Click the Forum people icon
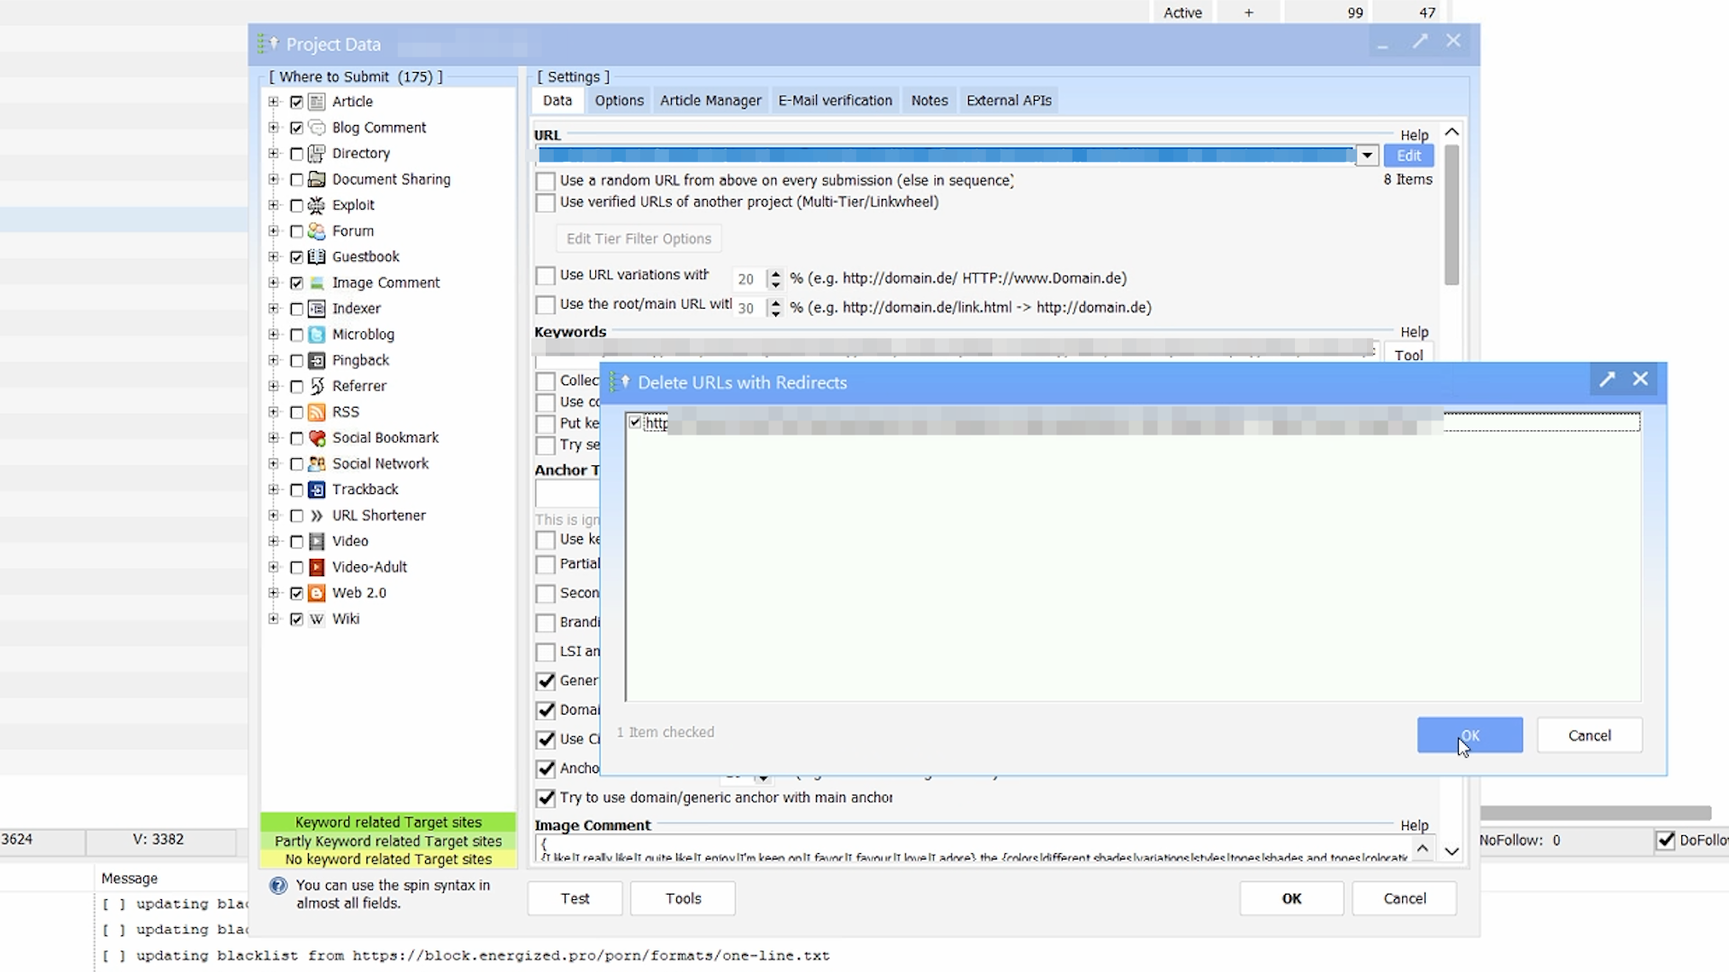 click(x=317, y=231)
